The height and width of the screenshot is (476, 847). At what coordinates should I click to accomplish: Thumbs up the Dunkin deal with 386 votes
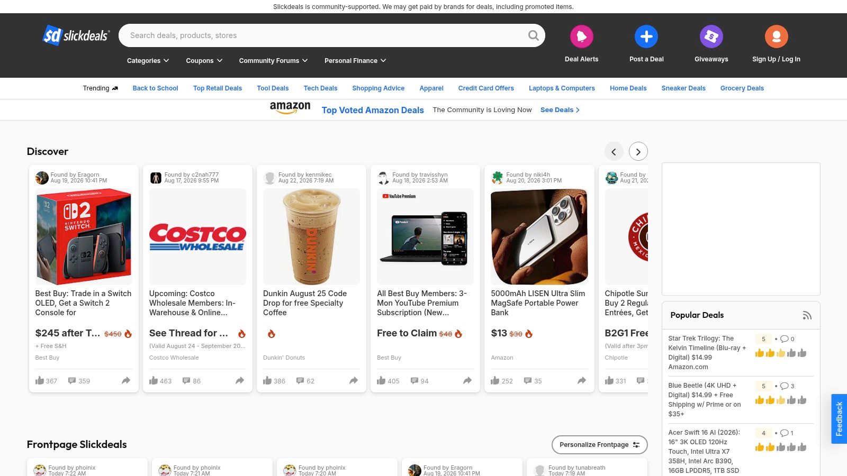point(267,380)
